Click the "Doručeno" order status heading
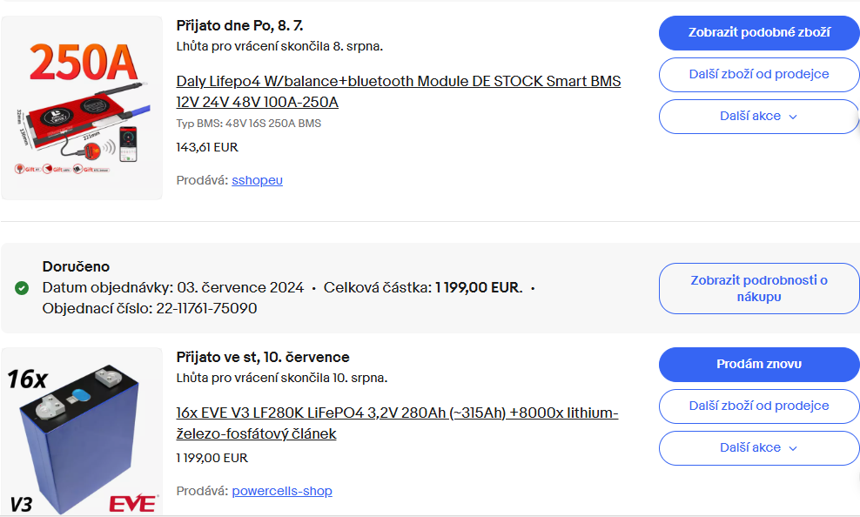 pyautogui.click(x=76, y=266)
